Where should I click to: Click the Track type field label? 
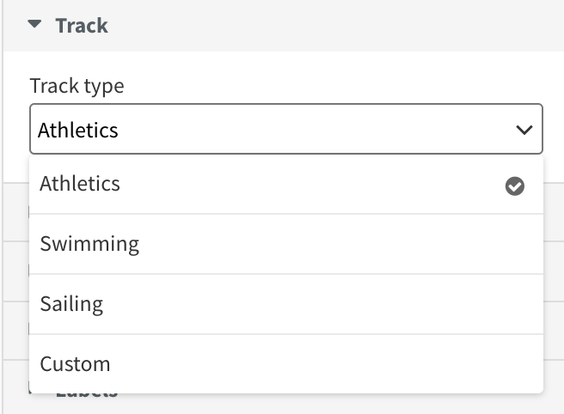tap(77, 86)
